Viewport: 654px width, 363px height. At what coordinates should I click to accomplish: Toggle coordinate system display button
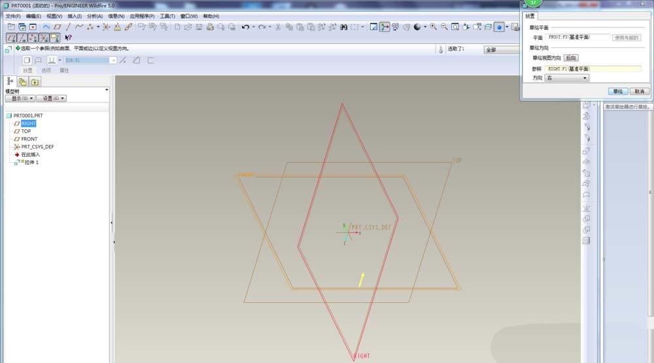(x=44, y=38)
